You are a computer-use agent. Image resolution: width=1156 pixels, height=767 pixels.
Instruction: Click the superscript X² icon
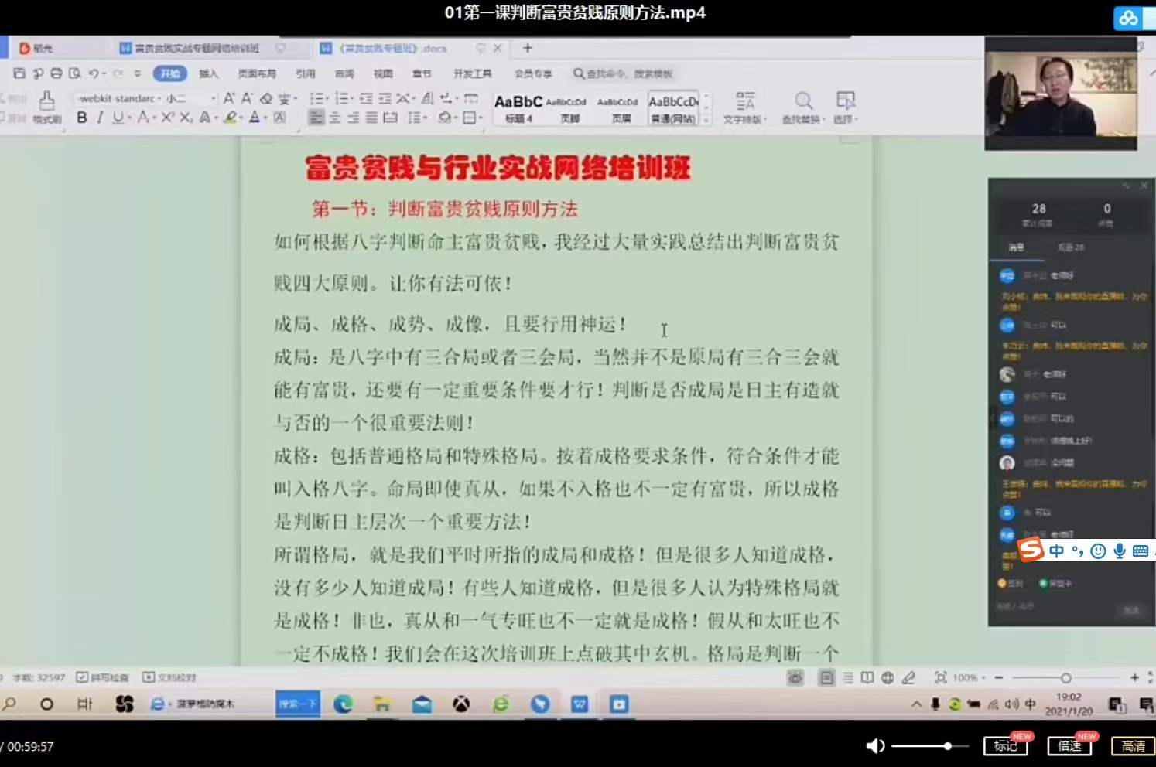pyautogui.click(x=168, y=118)
